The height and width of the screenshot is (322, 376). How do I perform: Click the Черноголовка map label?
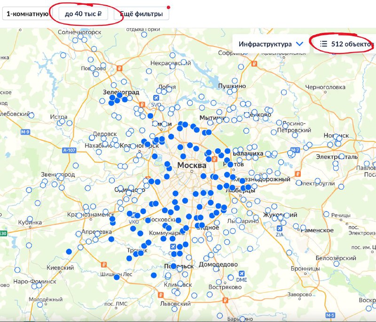click(325, 87)
